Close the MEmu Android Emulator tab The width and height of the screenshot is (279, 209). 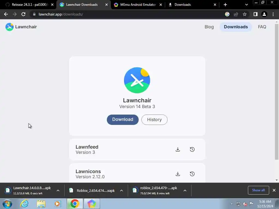click(x=161, y=5)
